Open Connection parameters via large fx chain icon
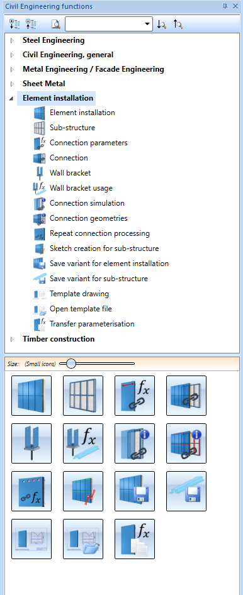This screenshot has height=595, width=243. (x=135, y=396)
